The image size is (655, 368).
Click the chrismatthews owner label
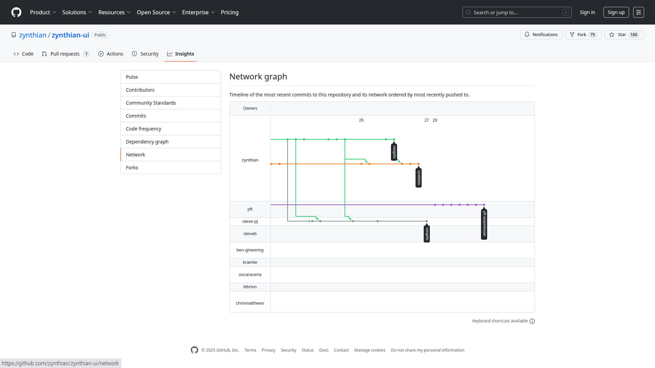250,303
